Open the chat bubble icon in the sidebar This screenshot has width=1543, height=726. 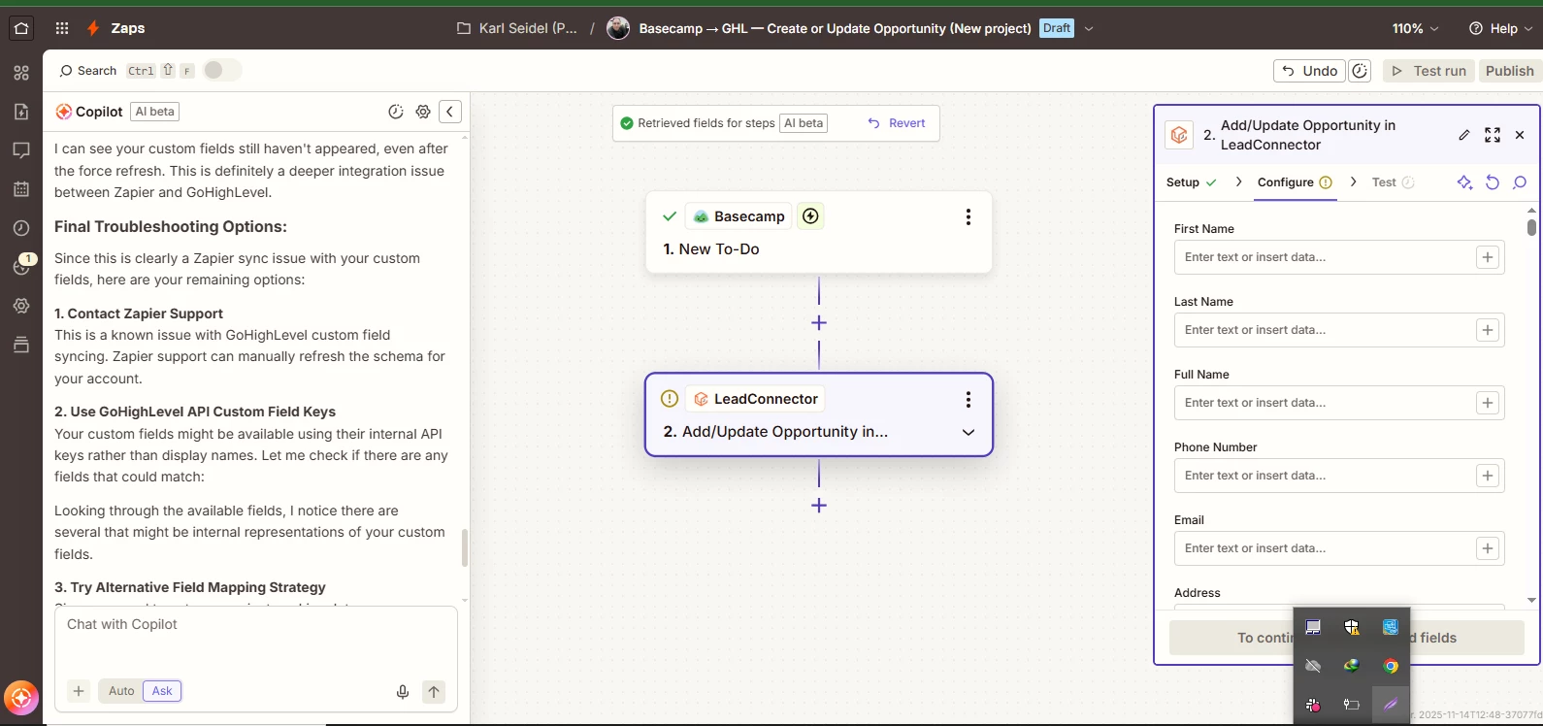pos(21,150)
